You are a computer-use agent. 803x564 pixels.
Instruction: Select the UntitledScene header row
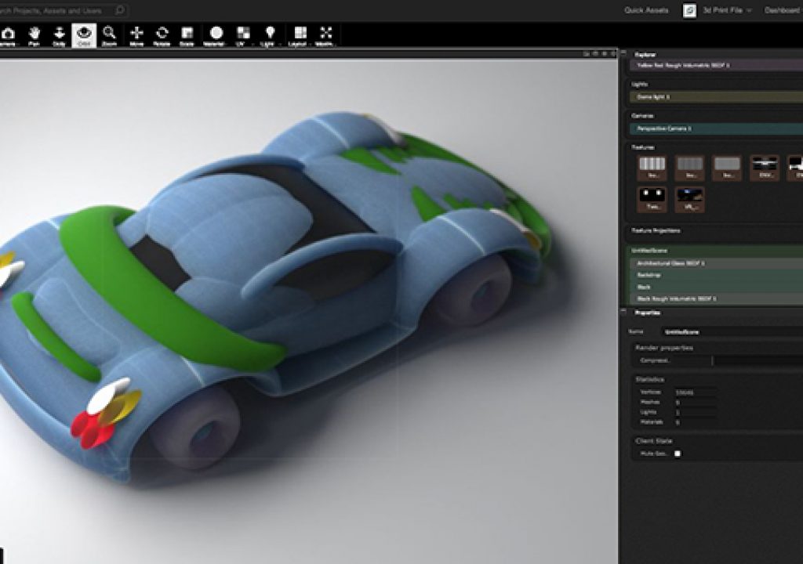(x=716, y=251)
